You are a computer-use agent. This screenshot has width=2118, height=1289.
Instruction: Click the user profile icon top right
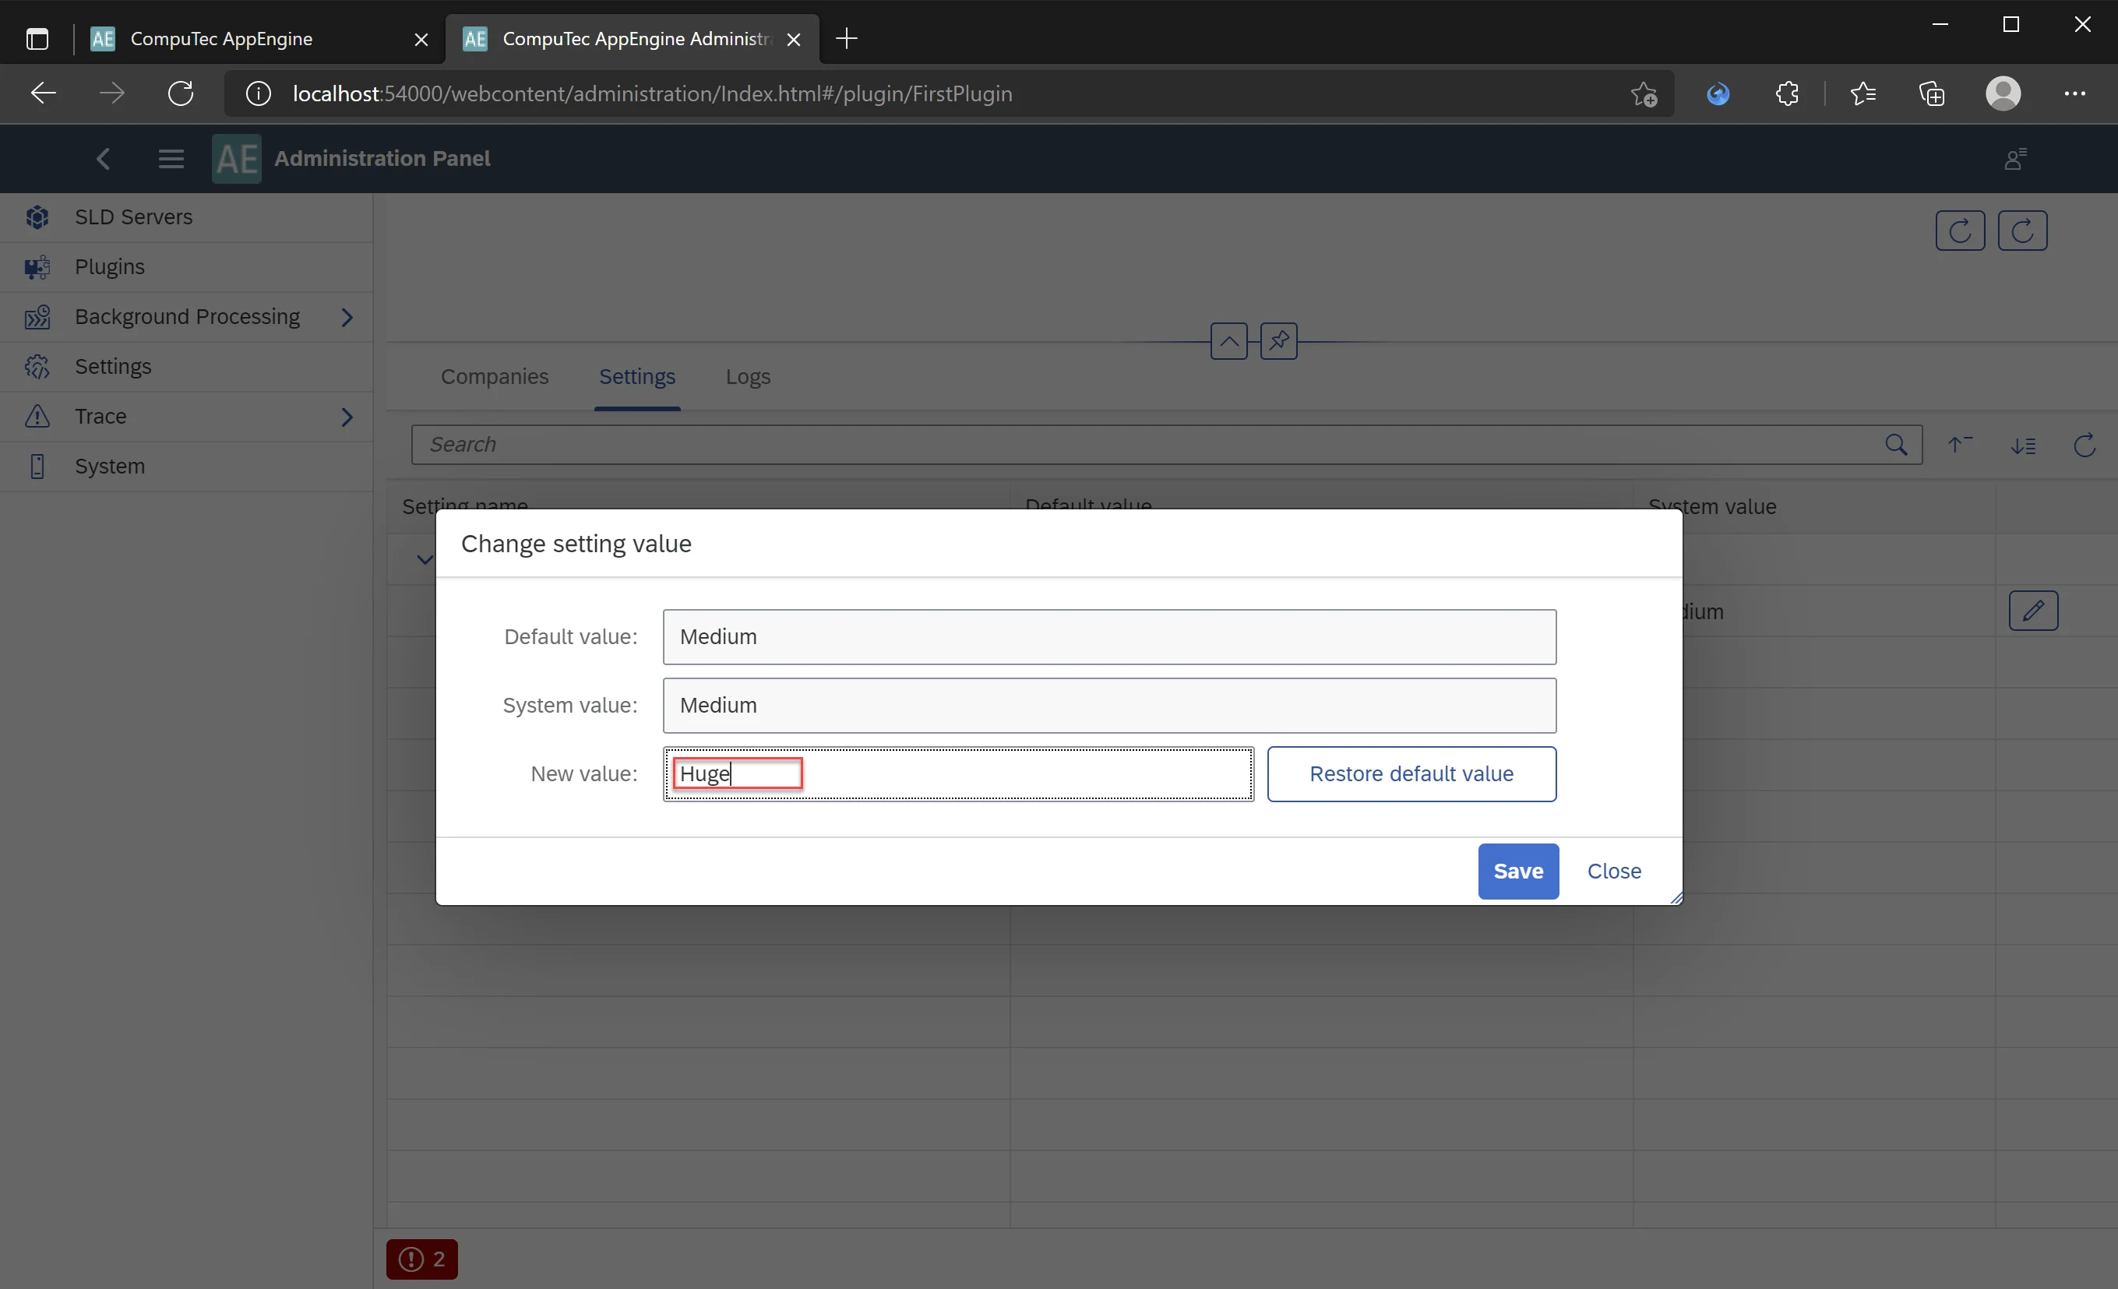2003,93
